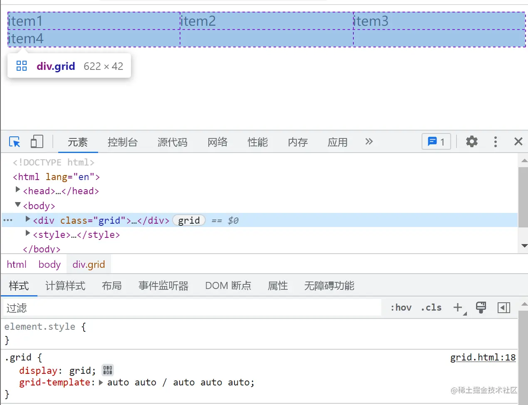Viewport: 528px width, 405px height.
Task: Open the issues counter showing 1
Action: click(436, 142)
